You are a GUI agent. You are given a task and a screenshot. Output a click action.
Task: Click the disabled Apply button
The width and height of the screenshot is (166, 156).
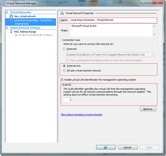[x=150, y=147]
